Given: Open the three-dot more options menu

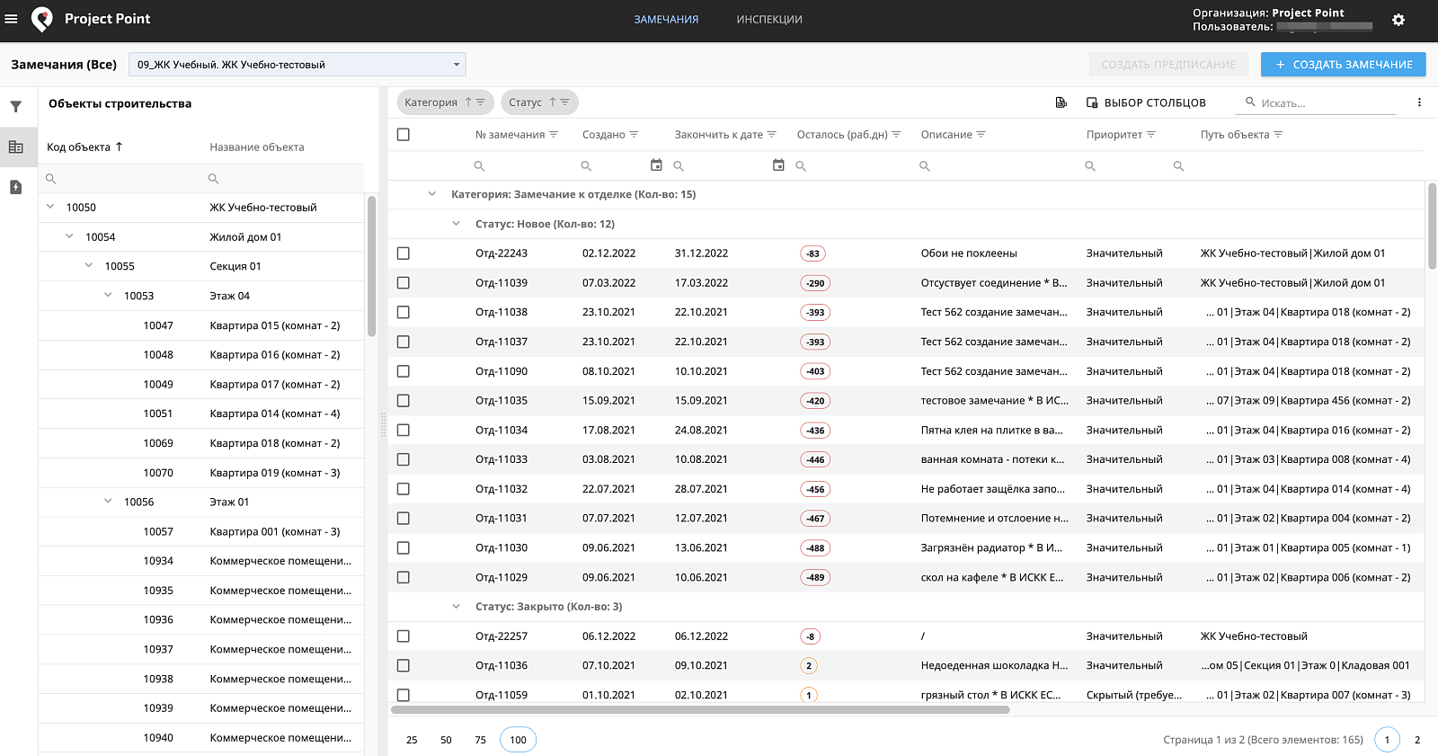Looking at the screenshot, I should tap(1419, 102).
